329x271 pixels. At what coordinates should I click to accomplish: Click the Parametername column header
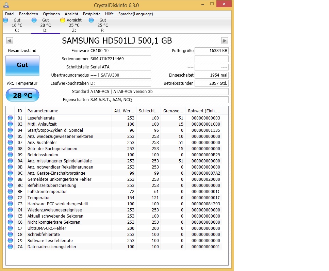68,111
